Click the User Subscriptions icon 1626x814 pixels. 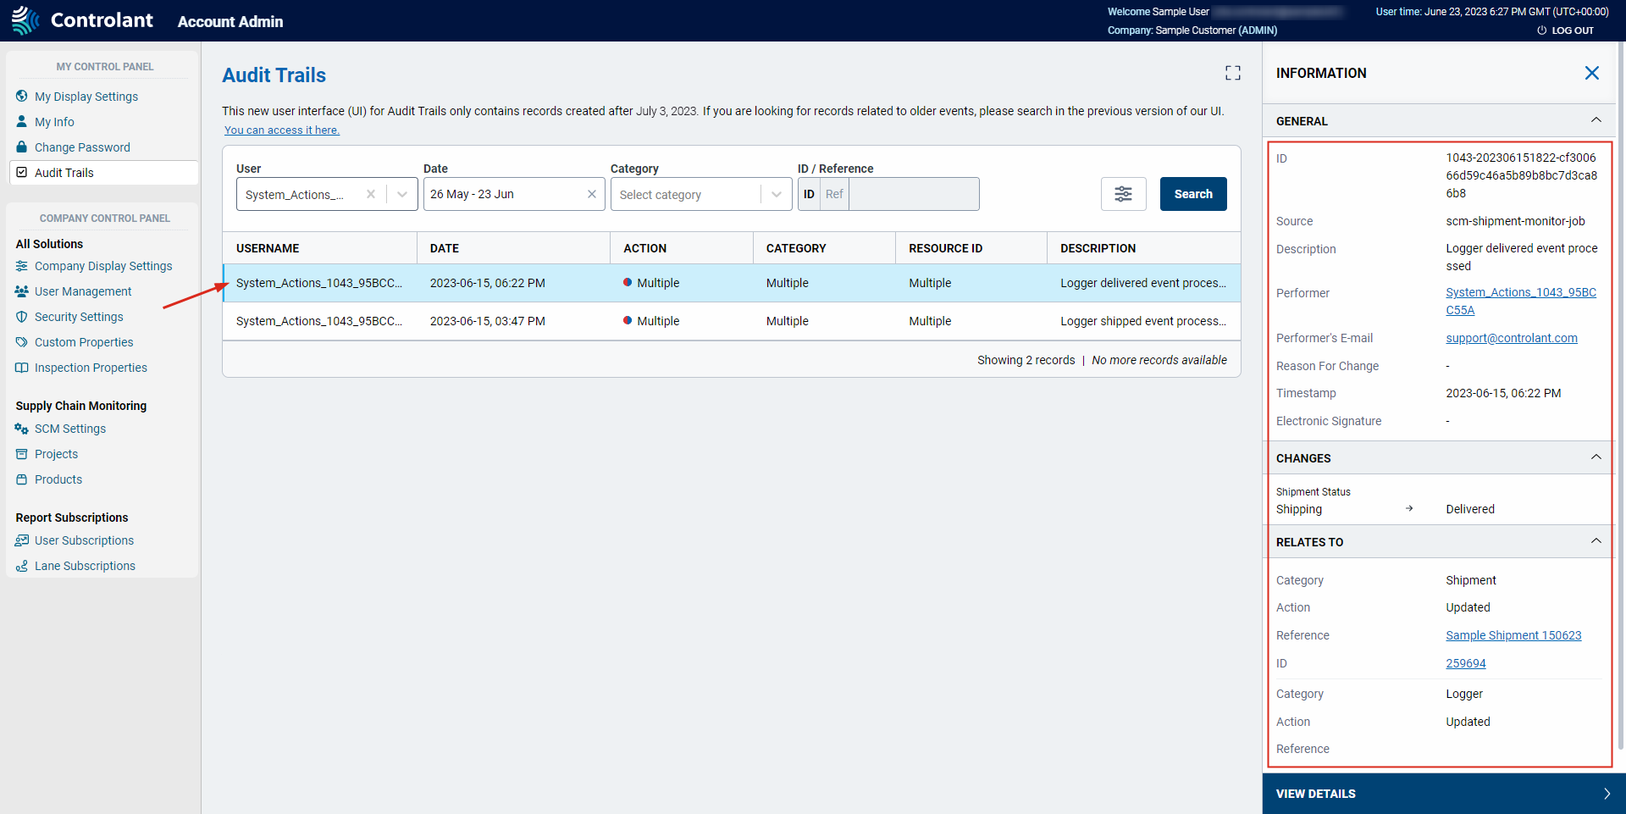point(22,540)
